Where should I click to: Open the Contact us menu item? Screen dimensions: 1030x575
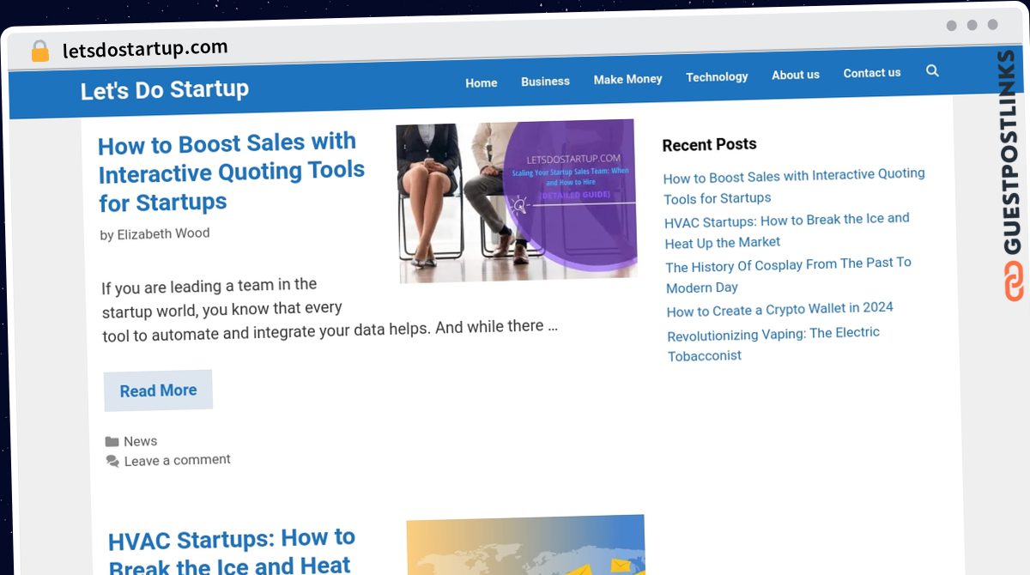[872, 73]
